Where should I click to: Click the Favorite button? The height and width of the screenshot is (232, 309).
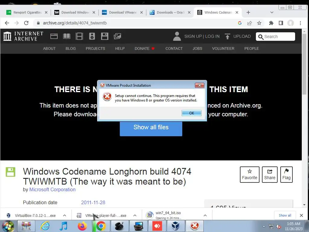250,175
